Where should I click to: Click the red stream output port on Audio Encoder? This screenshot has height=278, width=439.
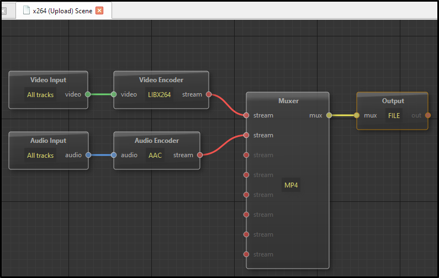tap(199, 155)
